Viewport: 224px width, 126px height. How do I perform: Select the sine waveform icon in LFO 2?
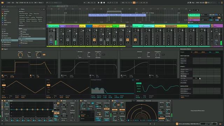(x=48, y=83)
